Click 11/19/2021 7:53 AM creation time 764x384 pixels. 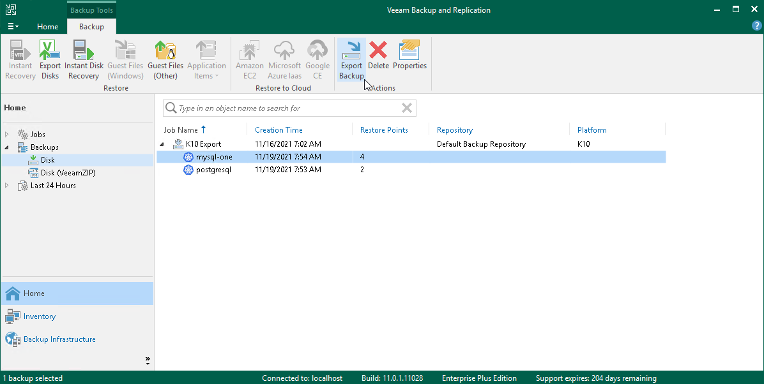pyautogui.click(x=288, y=170)
